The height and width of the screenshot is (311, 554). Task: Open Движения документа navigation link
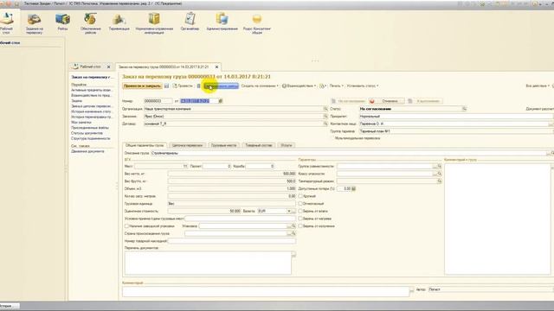(x=87, y=151)
